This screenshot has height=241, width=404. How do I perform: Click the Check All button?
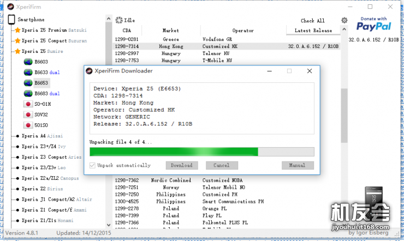click(312, 21)
